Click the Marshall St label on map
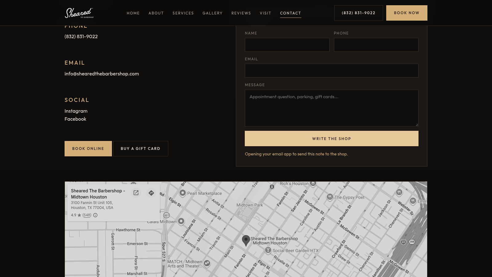The height and width of the screenshot is (277, 492). coord(137,274)
